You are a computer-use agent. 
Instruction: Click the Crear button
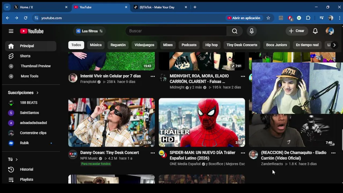(x=297, y=31)
